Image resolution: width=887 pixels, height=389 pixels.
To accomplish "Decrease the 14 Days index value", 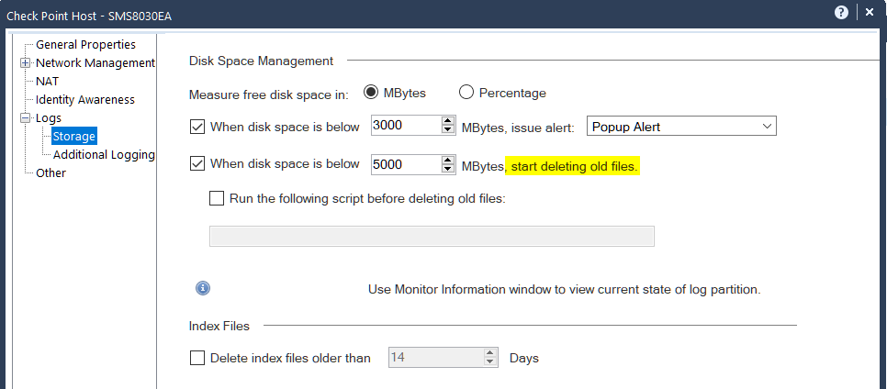I will point(490,361).
